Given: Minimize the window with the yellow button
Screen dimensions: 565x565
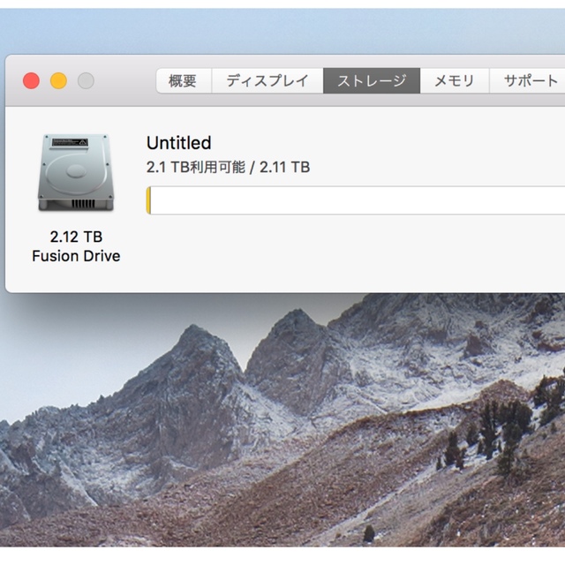Looking at the screenshot, I should (59, 80).
